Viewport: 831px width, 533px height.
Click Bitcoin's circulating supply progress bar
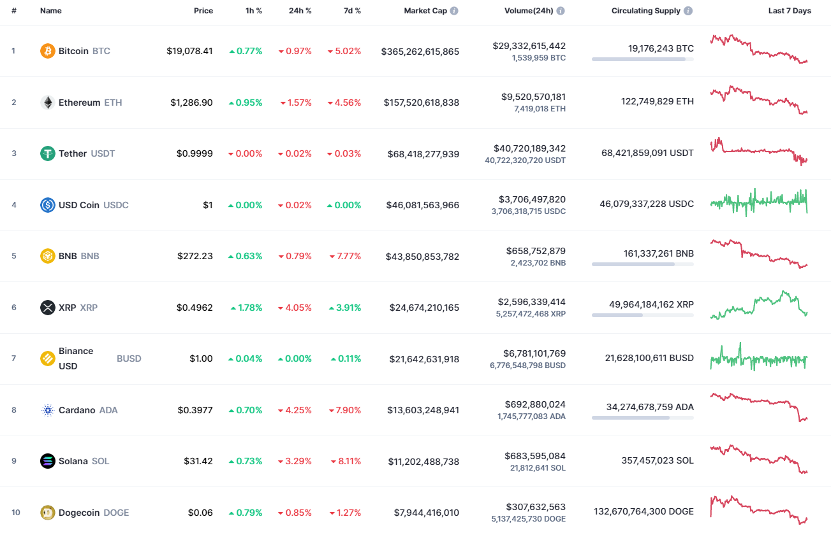pyautogui.click(x=643, y=59)
